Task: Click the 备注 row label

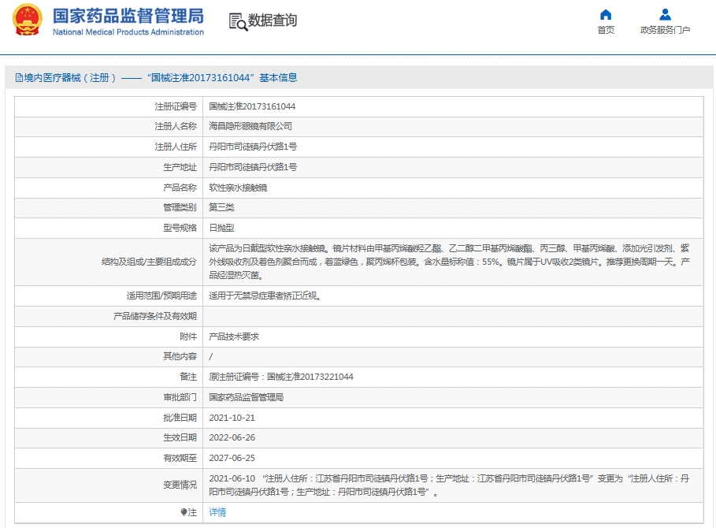Action: 188,377
